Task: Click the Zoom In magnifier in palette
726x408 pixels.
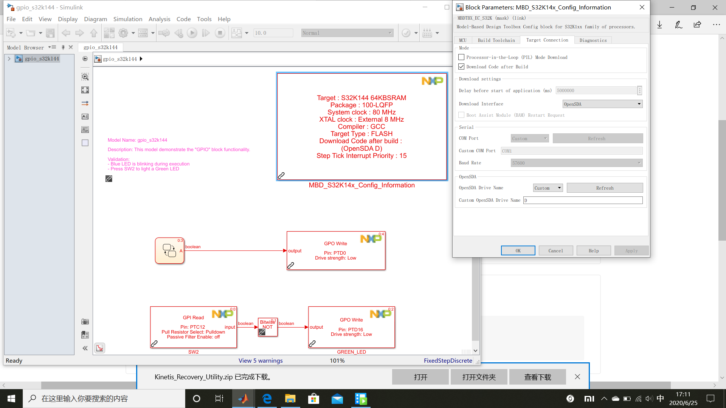Action: (85, 77)
